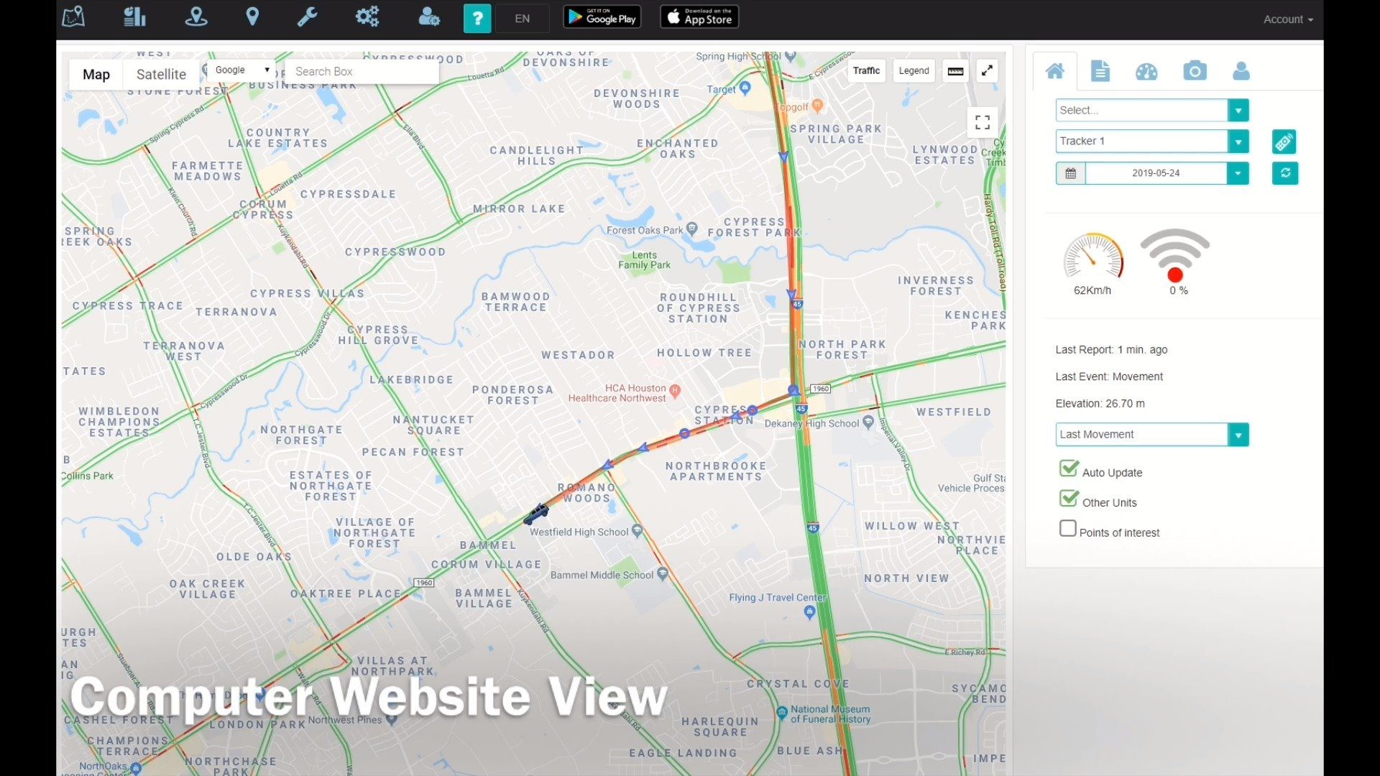Click HCA Houston Healthcare Northwest hospital marker
The image size is (1380, 776).
click(x=674, y=391)
